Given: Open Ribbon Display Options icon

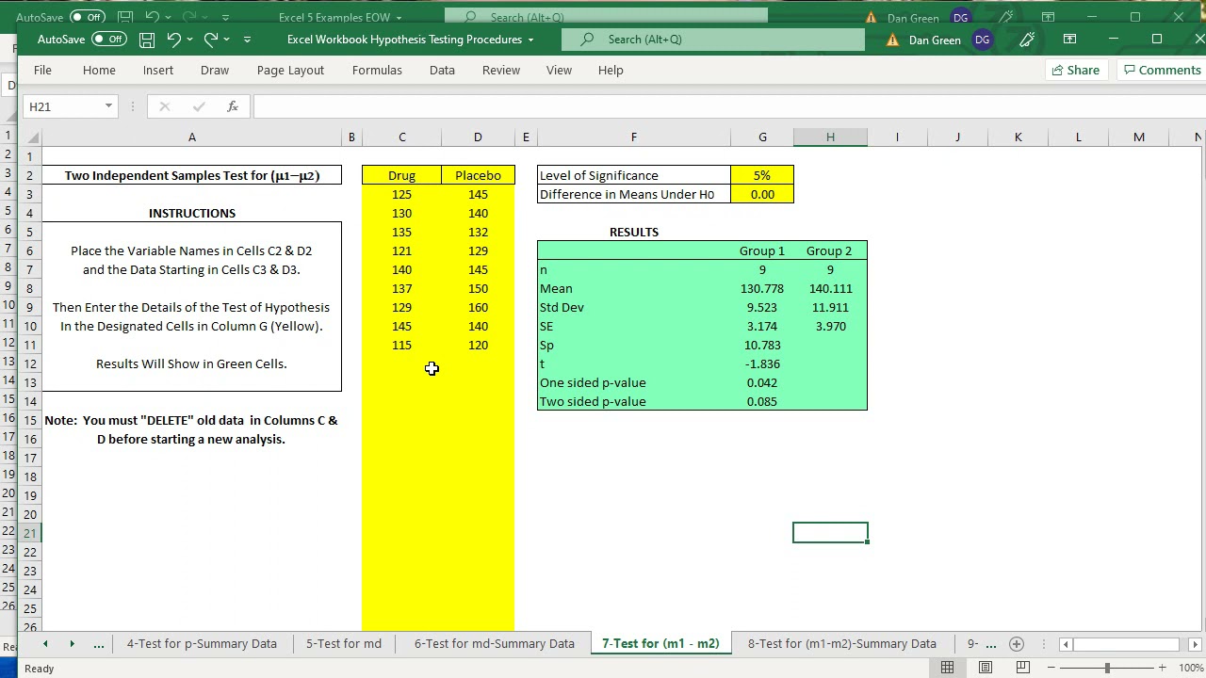Looking at the screenshot, I should coord(1069,40).
